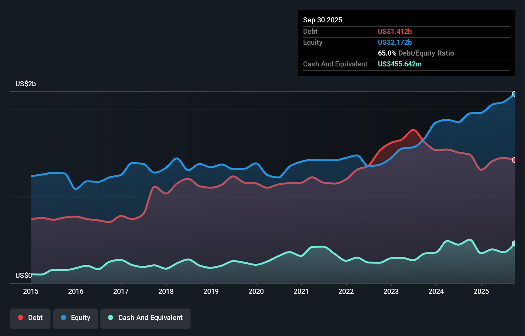Click the teal Cash value US$455.642m
The image size is (525, 336).
[x=400, y=64]
